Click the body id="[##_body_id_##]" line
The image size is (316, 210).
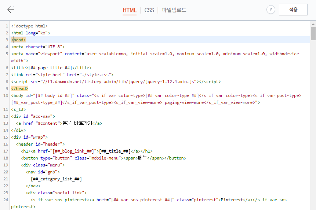156,99
